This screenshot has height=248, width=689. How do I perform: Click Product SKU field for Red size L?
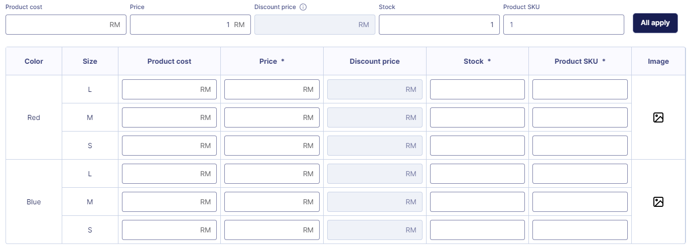[x=580, y=89]
